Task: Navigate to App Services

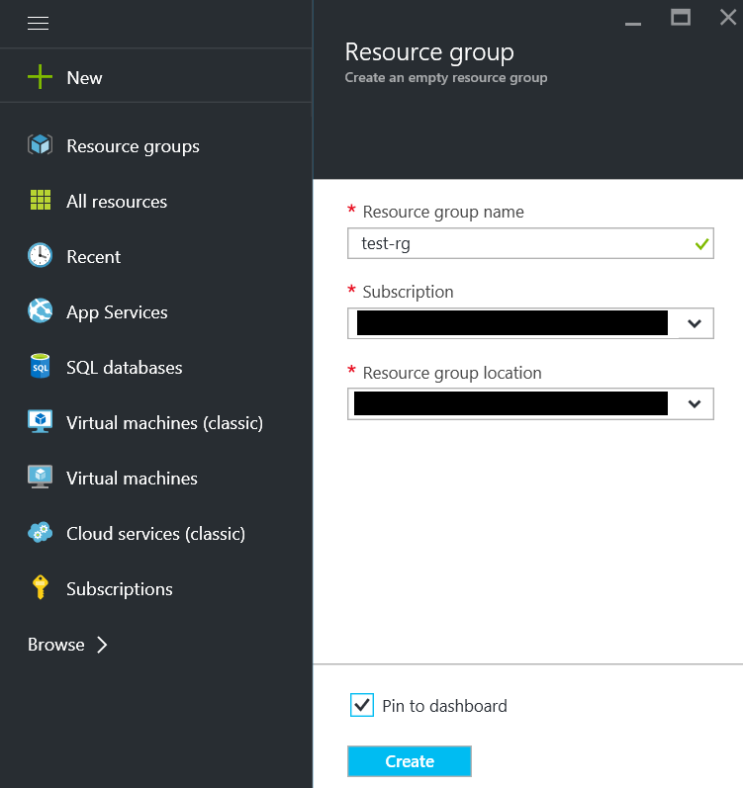Action: (117, 312)
